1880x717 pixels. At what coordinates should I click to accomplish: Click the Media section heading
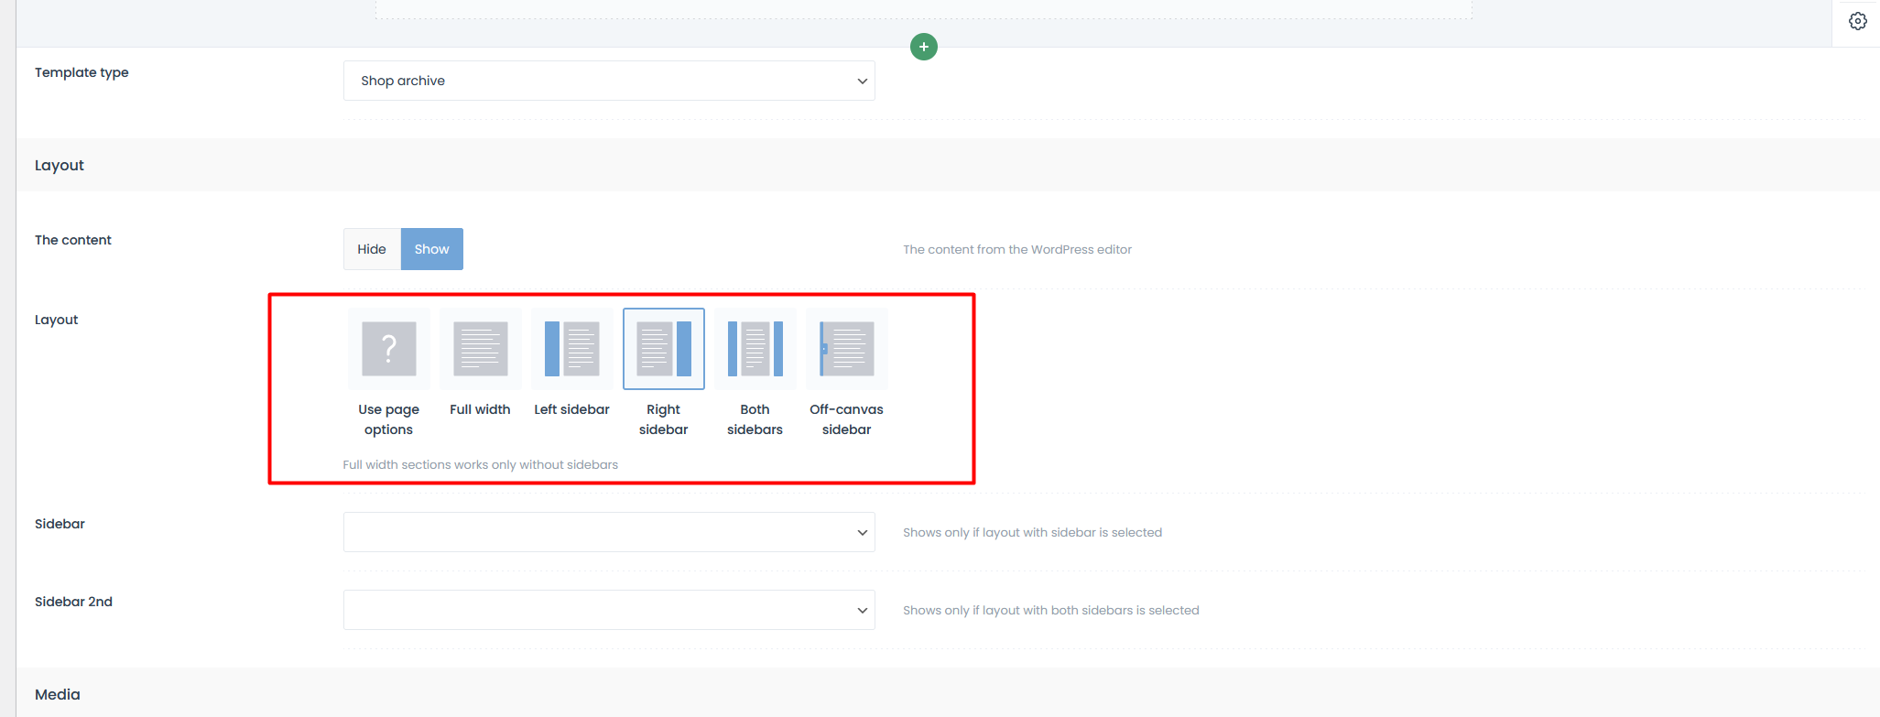tap(58, 694)
